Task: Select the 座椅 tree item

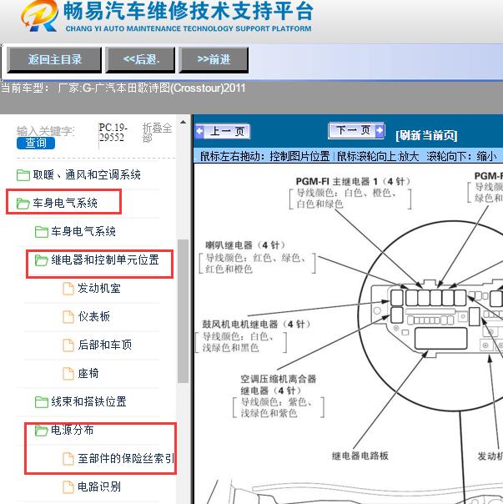Action: point(88,373)
